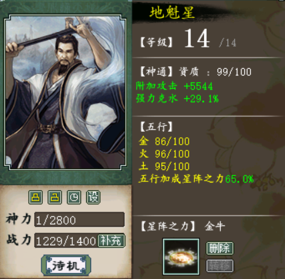
Task: Select the 附加攻击 +5544 bonus line
Action: [x=175, y=86]
